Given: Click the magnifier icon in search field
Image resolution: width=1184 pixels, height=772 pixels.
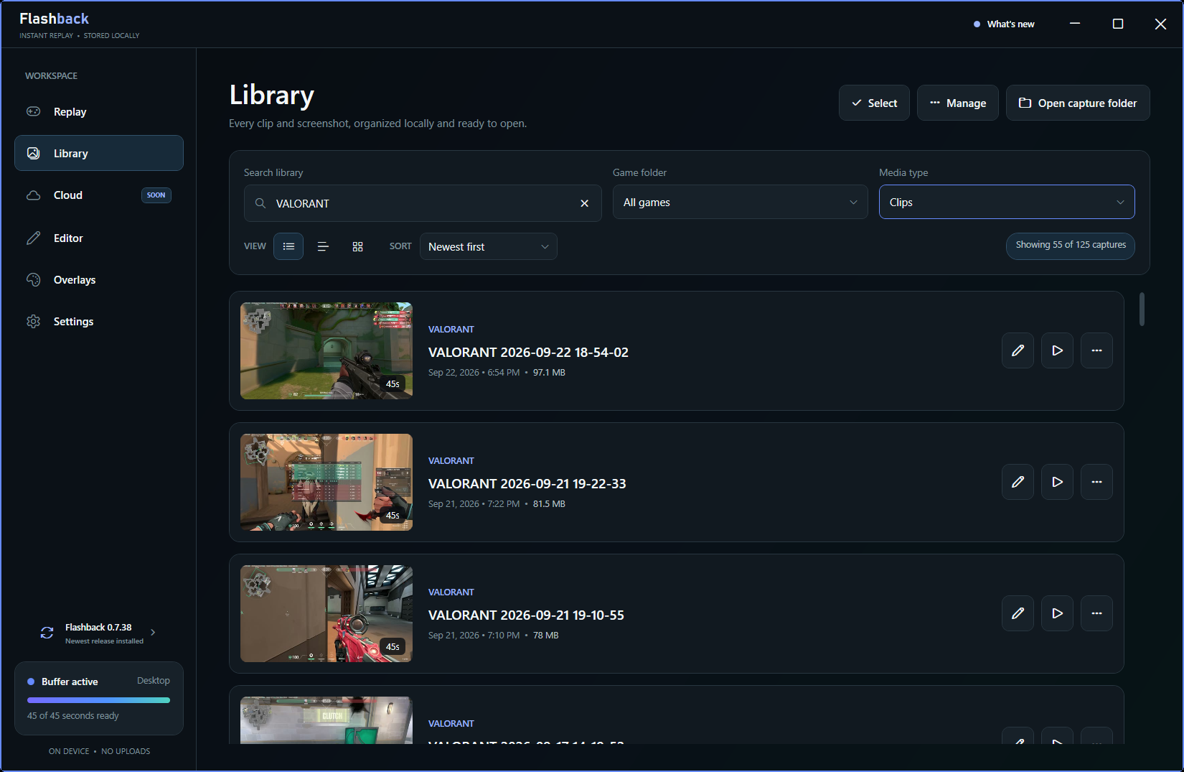Looking at the screenshot, I should (260, 203).
